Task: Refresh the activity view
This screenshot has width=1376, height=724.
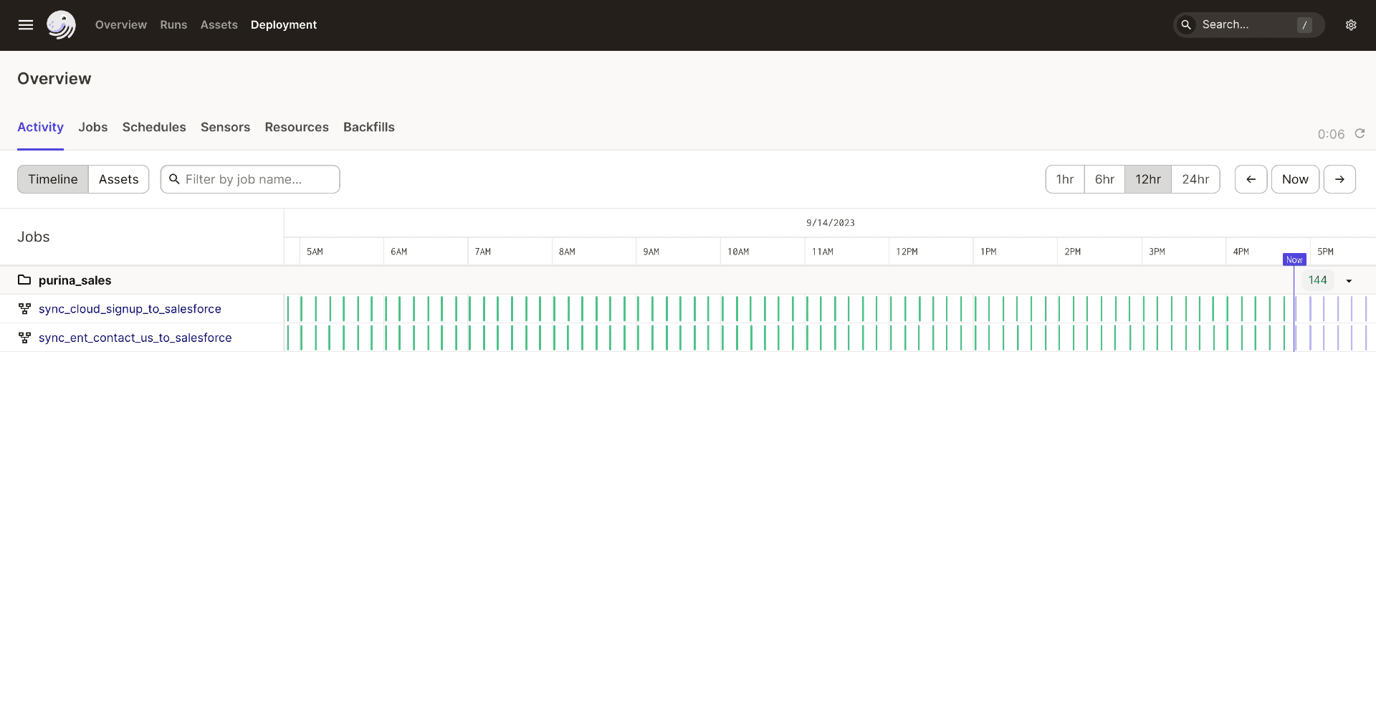Action: (x=1360, y=133)
